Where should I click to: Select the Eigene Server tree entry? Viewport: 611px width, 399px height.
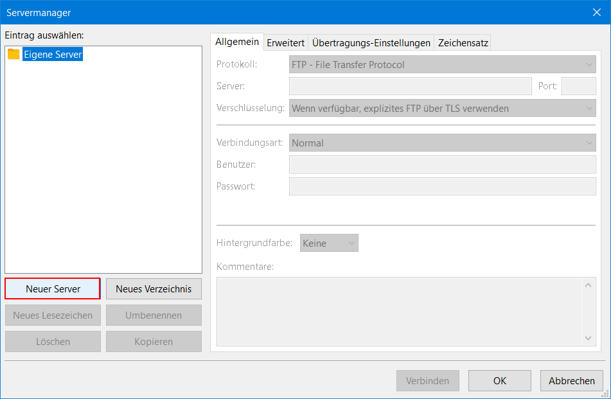pos(53,55)
